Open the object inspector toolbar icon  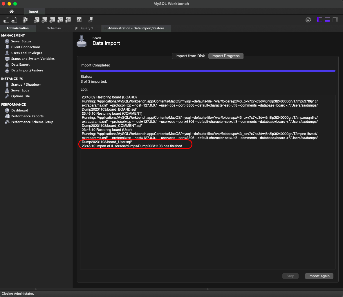(25, 20)
